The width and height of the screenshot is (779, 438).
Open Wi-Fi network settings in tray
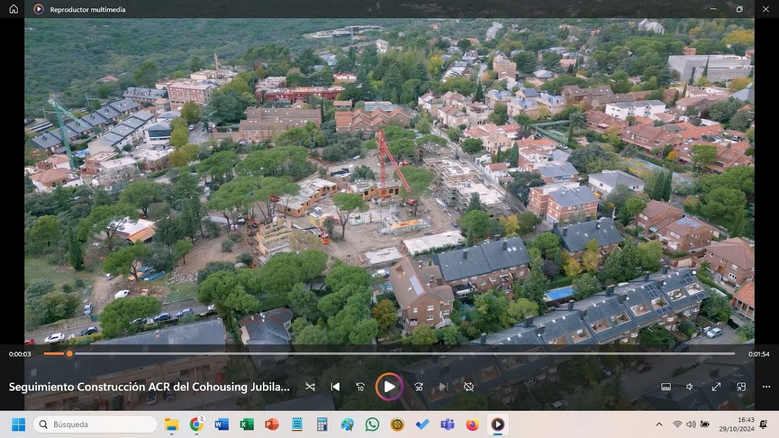(x=677, y=424)
